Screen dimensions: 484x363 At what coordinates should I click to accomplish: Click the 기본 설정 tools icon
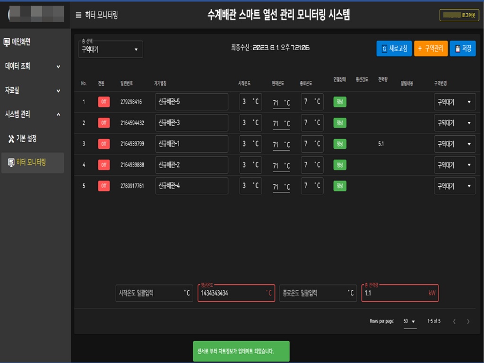pos(11,139)
